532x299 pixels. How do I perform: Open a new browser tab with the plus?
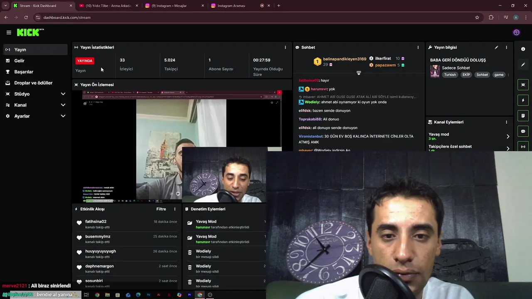278,6
